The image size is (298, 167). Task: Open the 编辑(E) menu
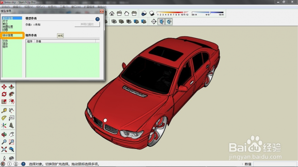coord(17,7)
